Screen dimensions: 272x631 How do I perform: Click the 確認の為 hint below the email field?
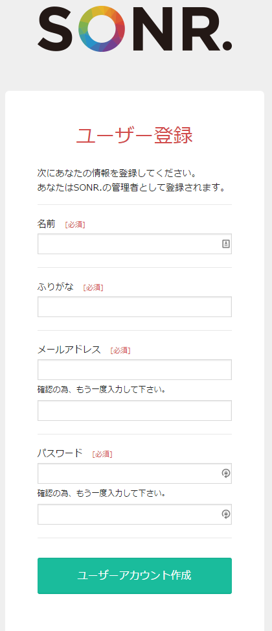coord(102,390)
